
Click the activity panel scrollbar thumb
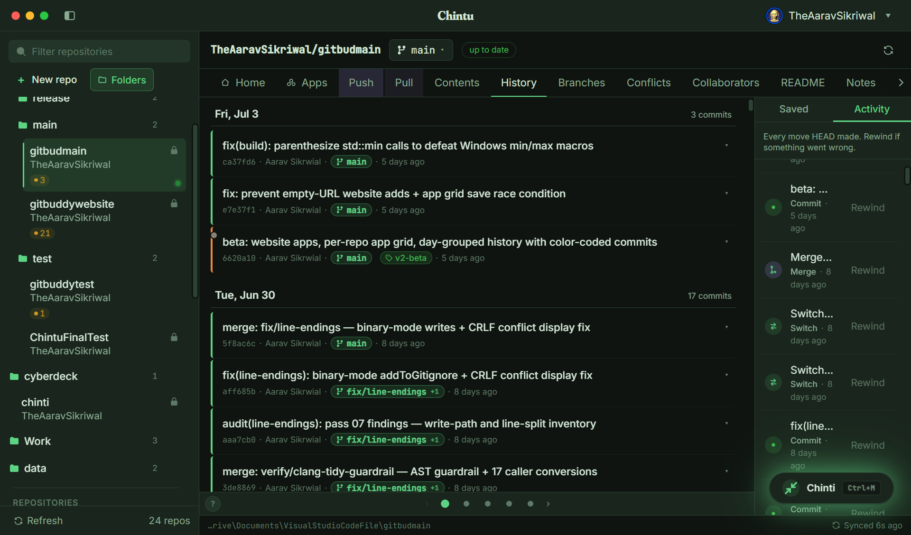click(x=907, y=175)
